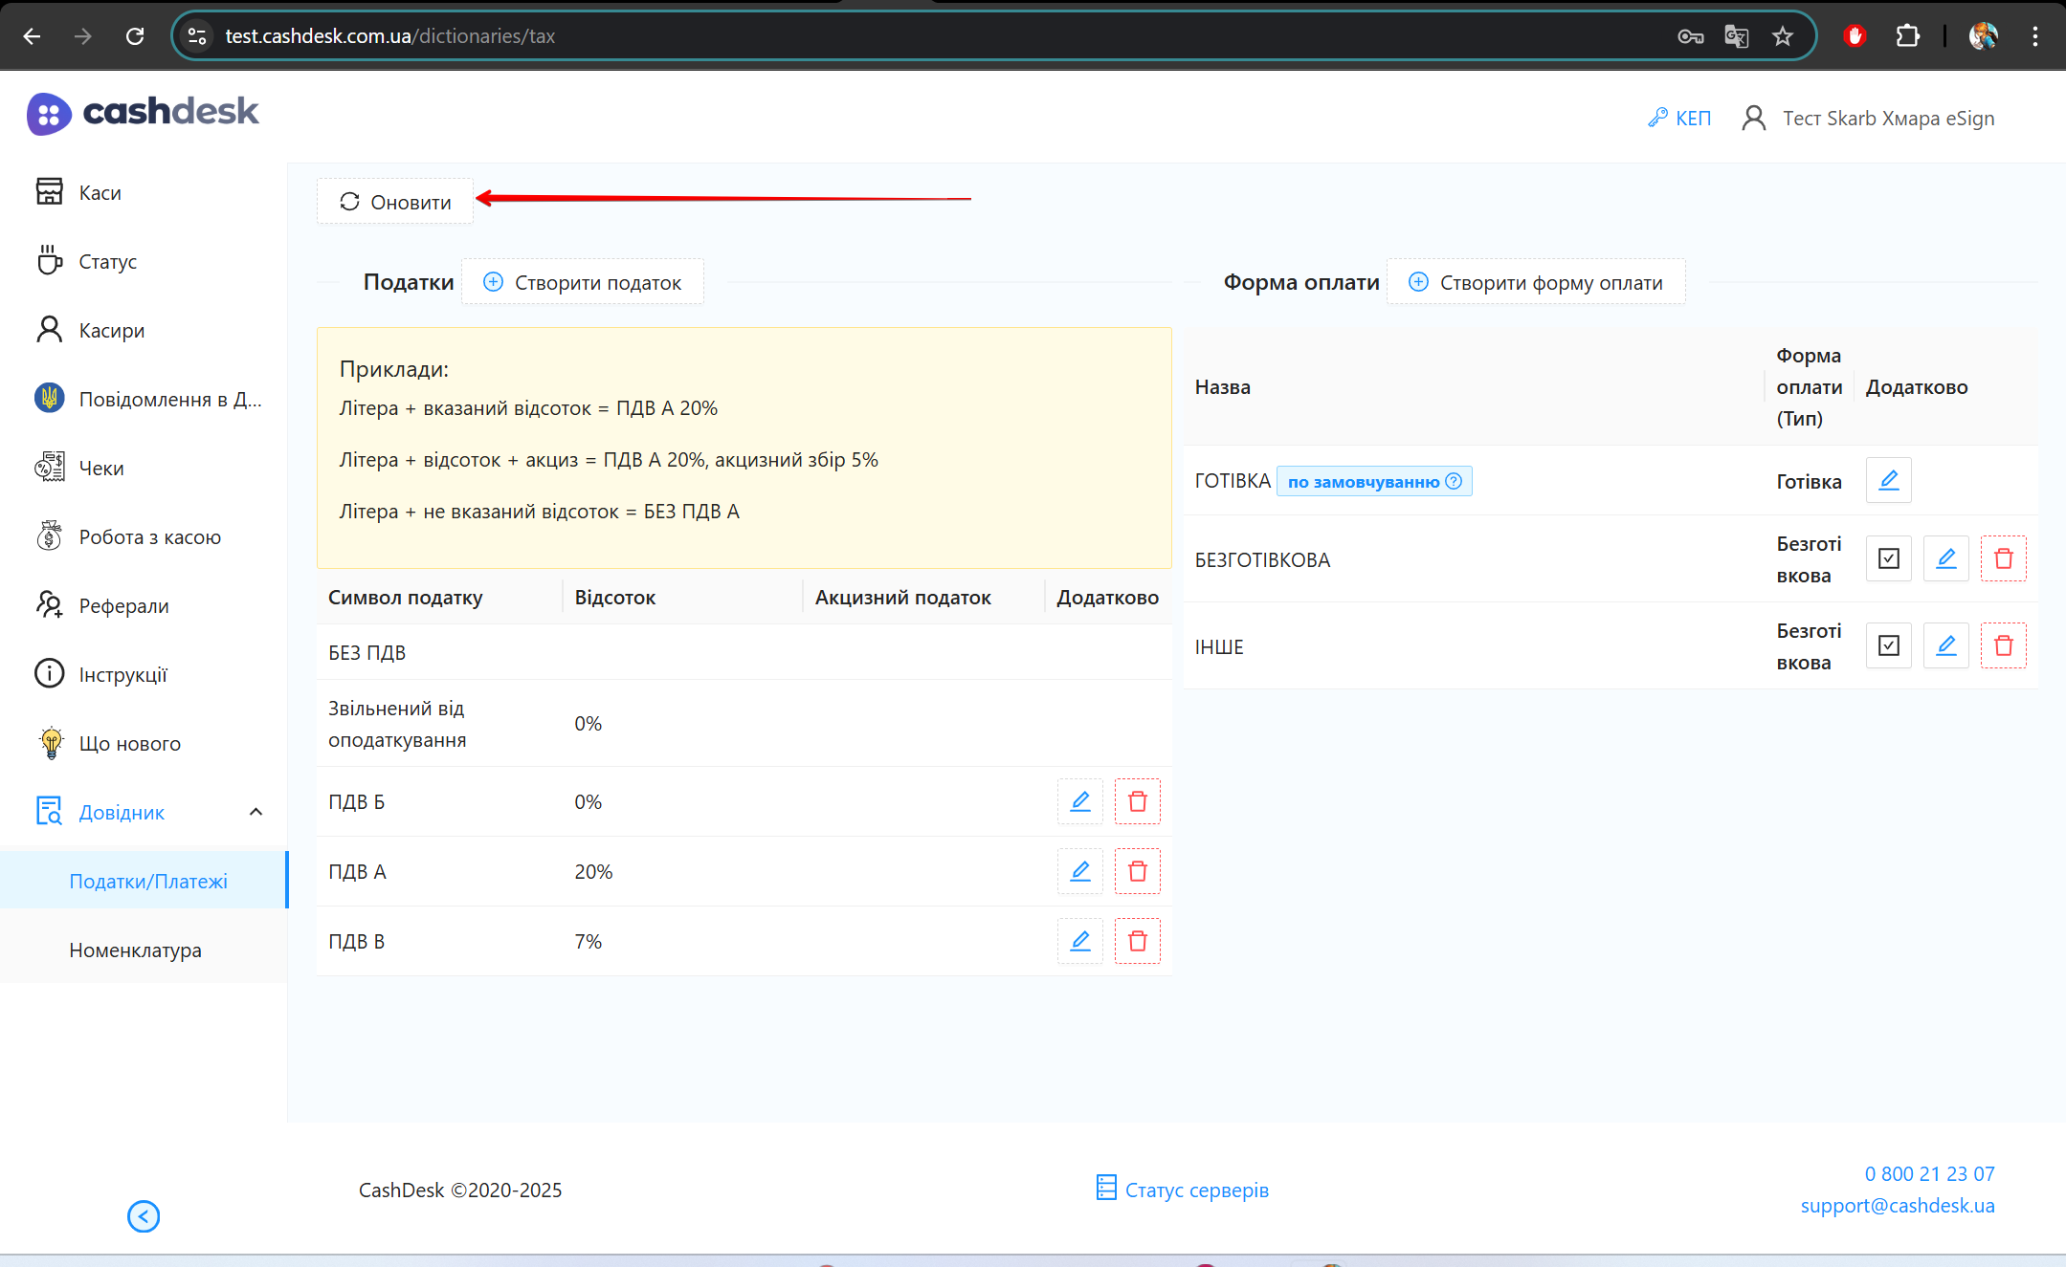This screenshot has height=1267, width=2066.
Task: Collapse the Довідник sidebar section
Action: pos(255,812)
